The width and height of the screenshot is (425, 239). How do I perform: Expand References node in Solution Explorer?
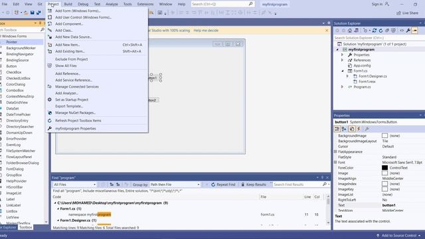click(x=343, y=60)
